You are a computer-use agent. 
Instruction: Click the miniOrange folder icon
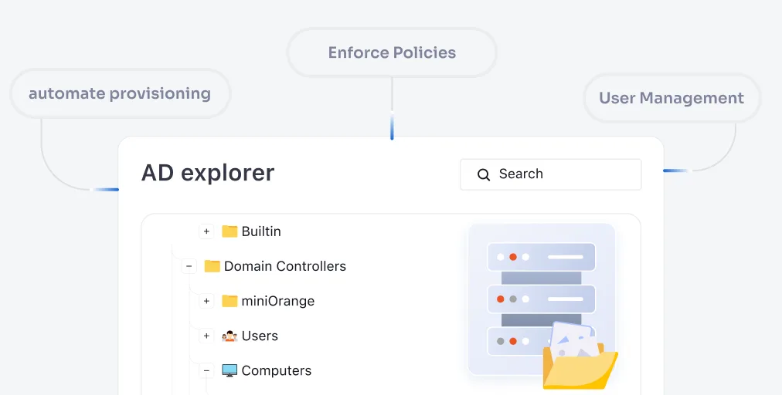click(229, 301)
